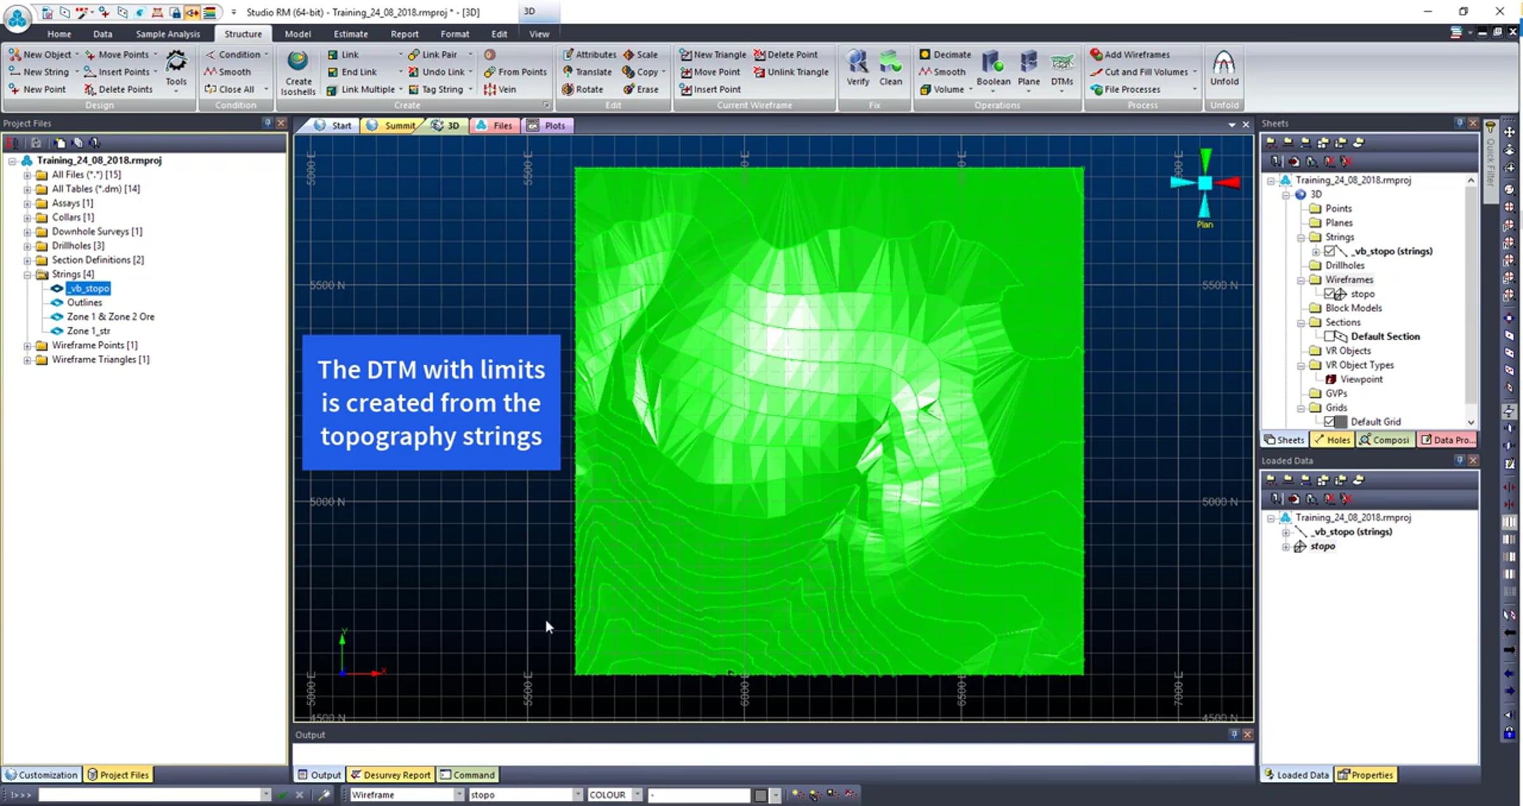This screenshot has height=806, width=1523.
Task: Toggle the Default Grid checkbox
Action: [x=1329, y=422]
